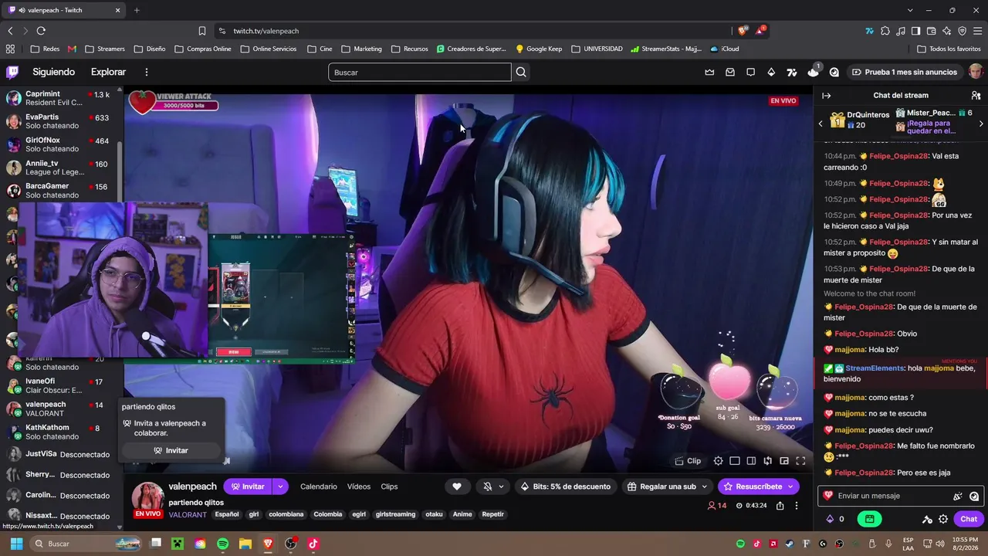Reload the Twitch page
The height and width of the screenshot is (556, 988).
pos(41,31)
